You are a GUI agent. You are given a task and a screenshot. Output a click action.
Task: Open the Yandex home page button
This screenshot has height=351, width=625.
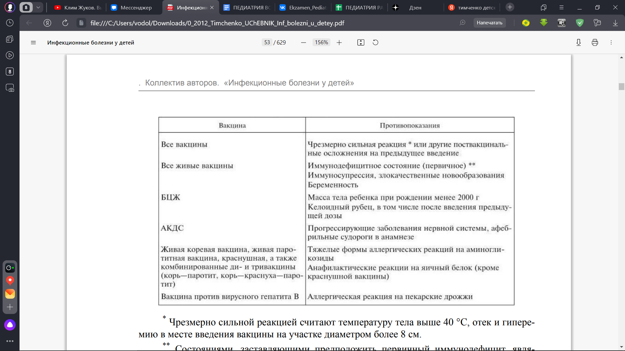(47, 23)
